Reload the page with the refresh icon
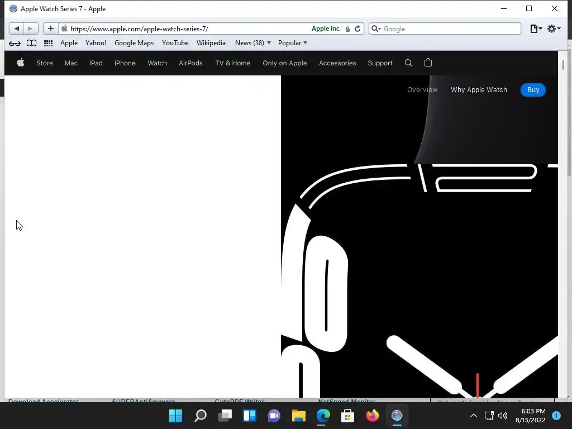 point(357,29)
